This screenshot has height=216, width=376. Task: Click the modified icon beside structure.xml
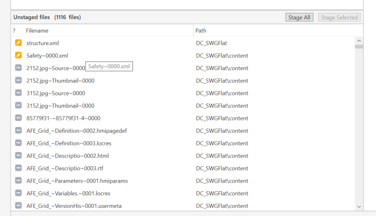(x=18, y=43)
